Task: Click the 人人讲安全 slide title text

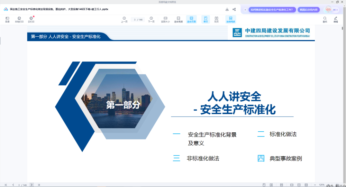Action: (x=235, y=96)
